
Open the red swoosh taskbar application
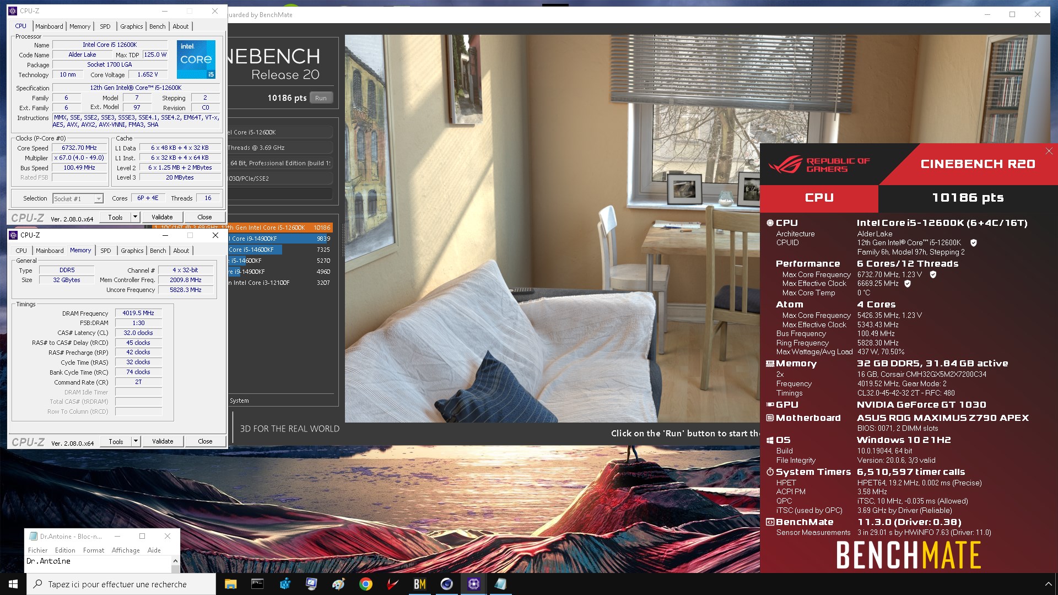click(392, 584)
